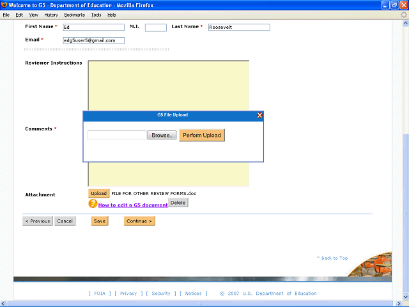Save the form

pyautogui.click(x=100, y=221)
